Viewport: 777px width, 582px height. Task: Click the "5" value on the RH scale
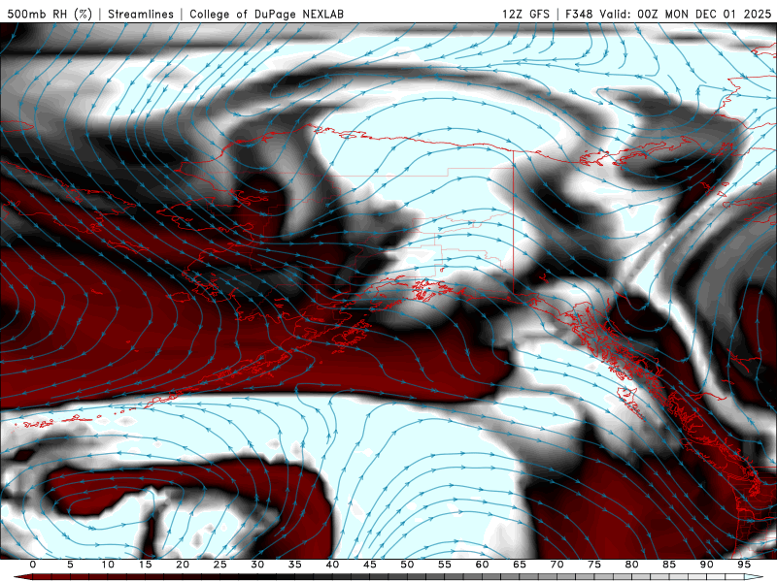coord(70,565)
